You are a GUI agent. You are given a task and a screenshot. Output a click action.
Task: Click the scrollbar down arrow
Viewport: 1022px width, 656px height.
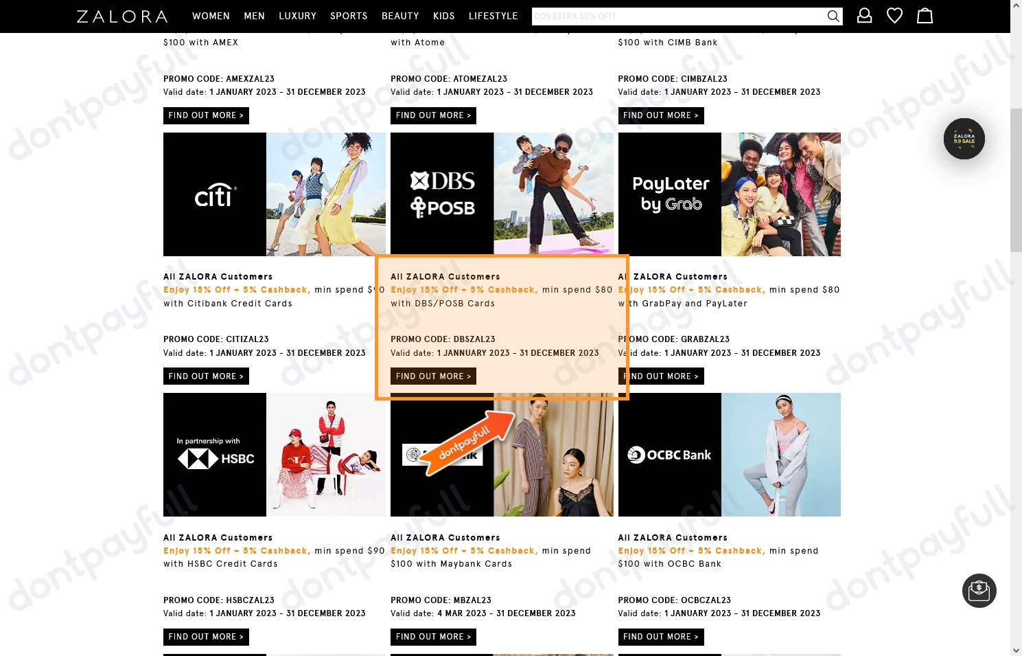(x=1016, y=650)
